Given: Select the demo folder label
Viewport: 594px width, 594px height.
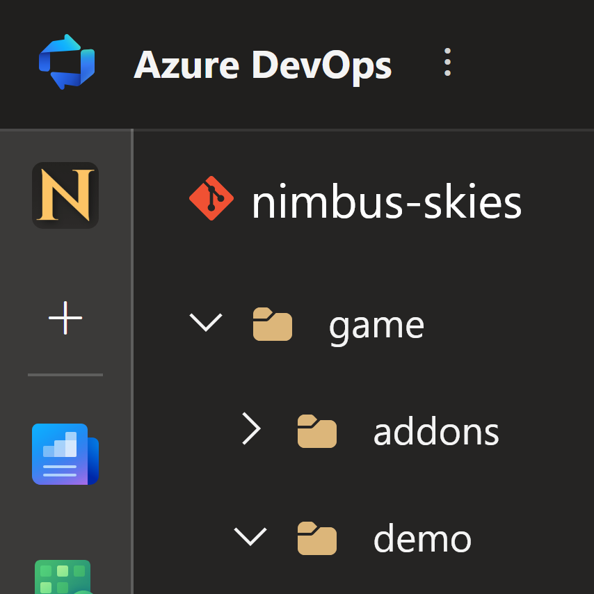Looking at the screenshot, I should (422, 538).
